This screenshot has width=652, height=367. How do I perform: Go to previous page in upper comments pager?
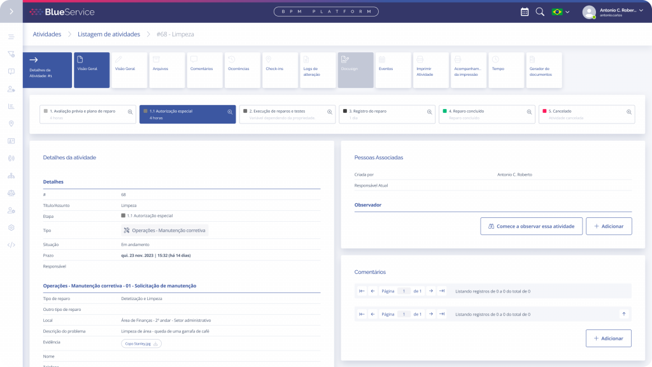[x=372, y=291]
